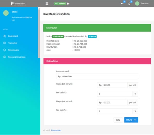Open the notifications bell icon
Screen dimensions: 154x135
click(x=129, y=4)
